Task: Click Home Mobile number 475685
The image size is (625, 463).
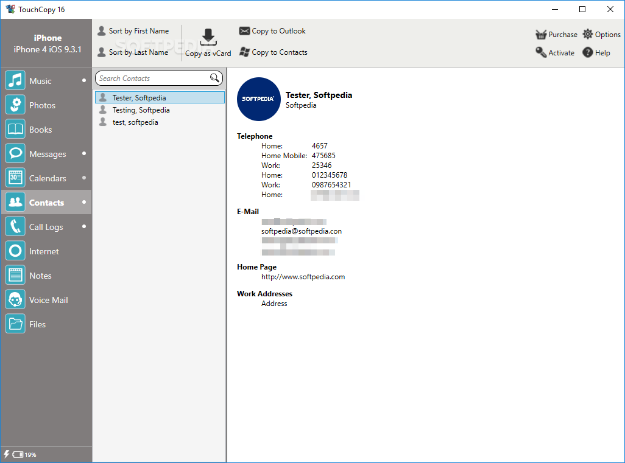Action: click(323, 155)
